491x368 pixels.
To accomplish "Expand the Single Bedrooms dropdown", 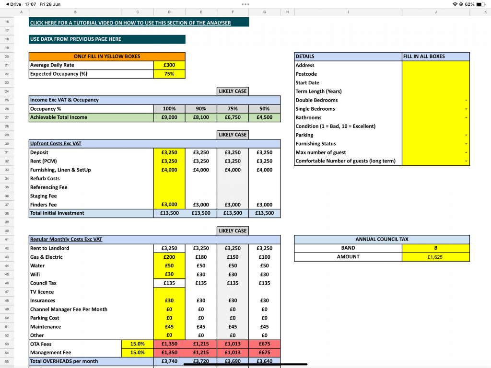I will 467,109.
